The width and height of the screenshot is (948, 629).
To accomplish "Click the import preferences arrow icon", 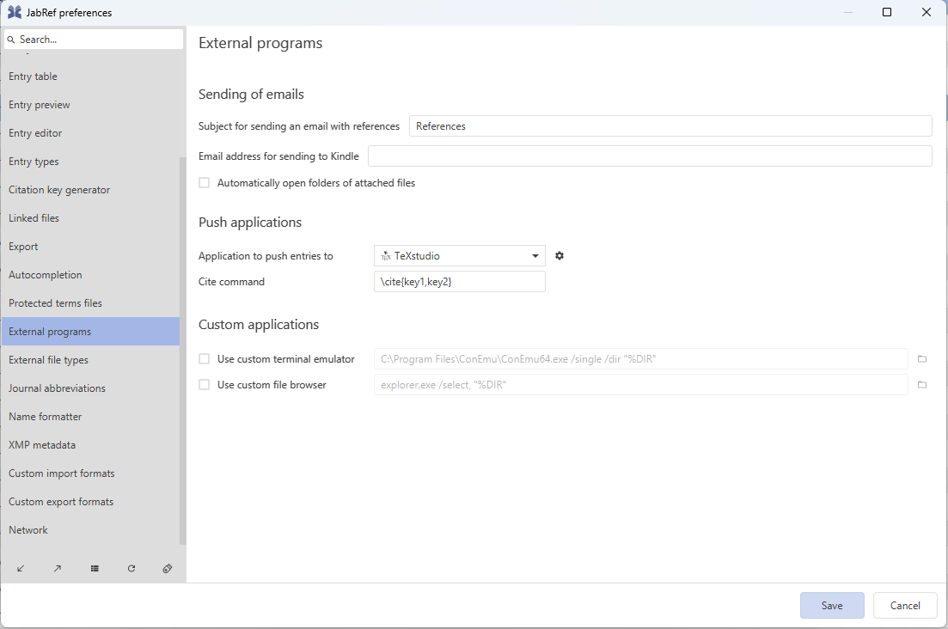I will (21, 569).
